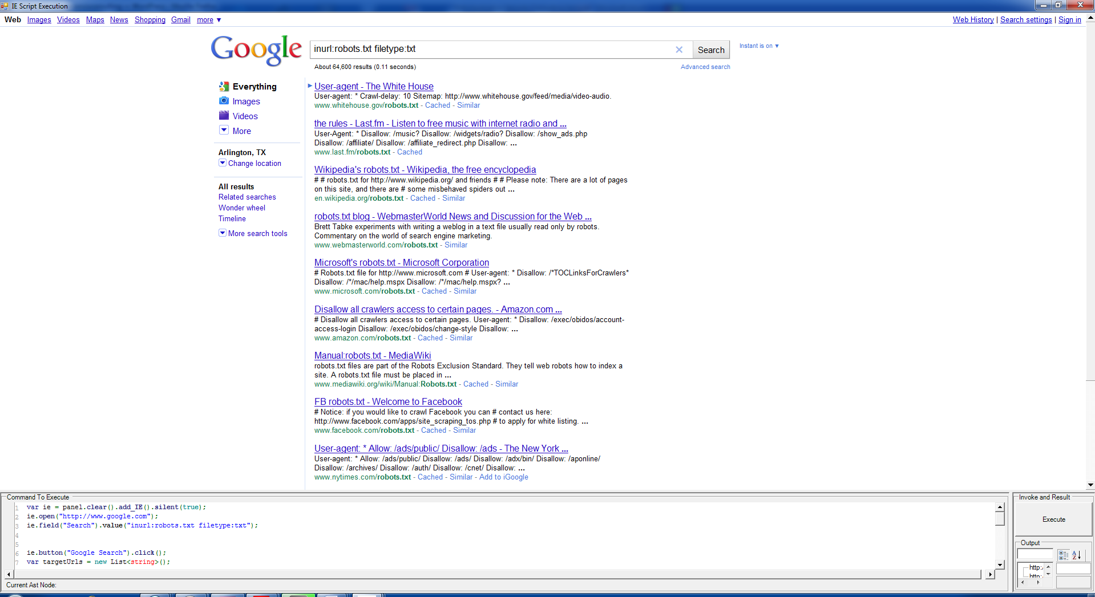Click the browser vertical scrollbar down arrow
This screenshot has height=597, width=1095.
[x=1090, y=485]
